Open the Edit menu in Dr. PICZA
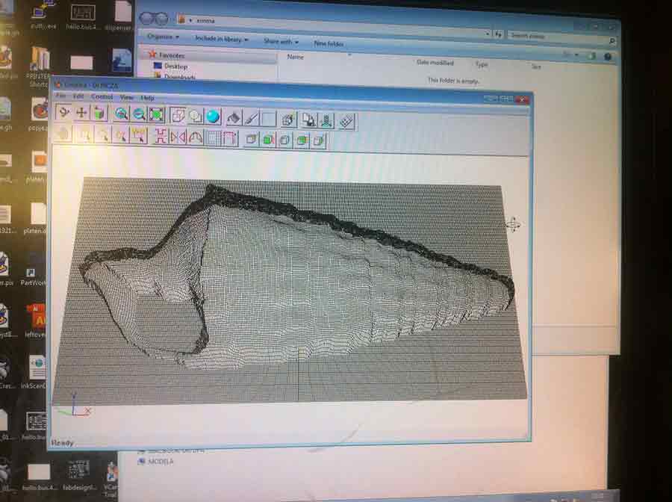The height and width of the screenshot is (502, 672). click(x=78, y=96)
